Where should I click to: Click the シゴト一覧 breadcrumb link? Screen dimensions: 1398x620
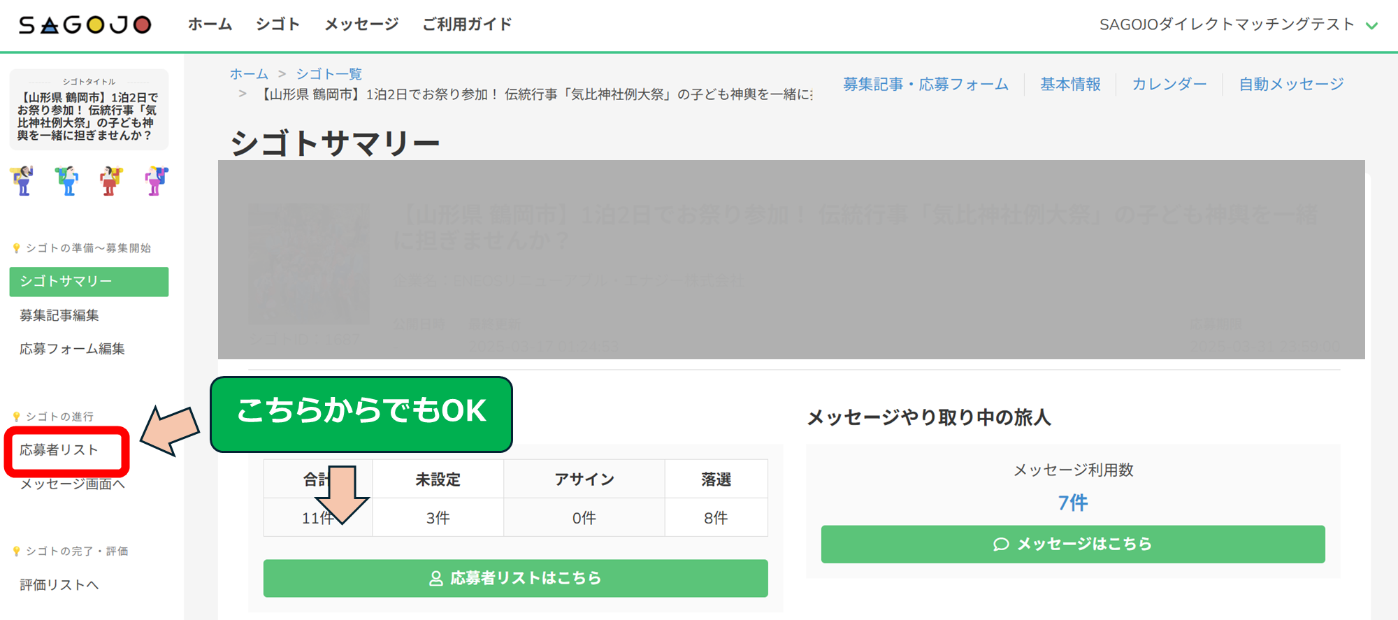(329, 74)
